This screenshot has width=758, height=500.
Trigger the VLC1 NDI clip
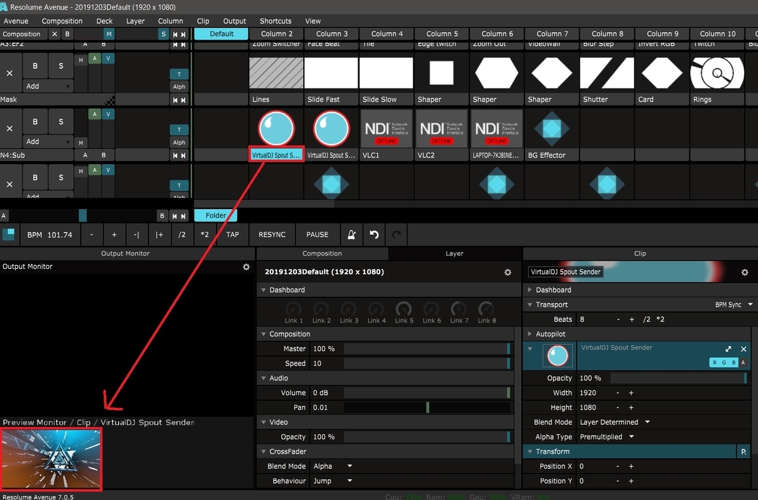pyautogui.click(x=386, y=129)
